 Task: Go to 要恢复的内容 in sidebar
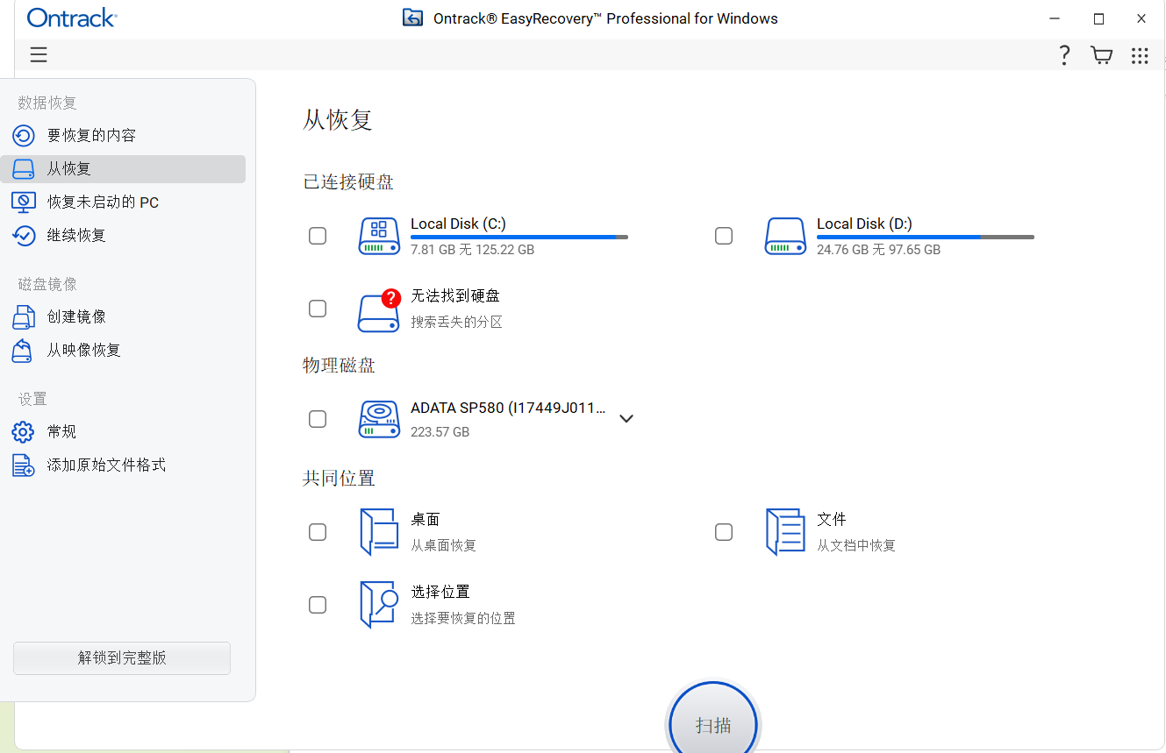point(123,136)
